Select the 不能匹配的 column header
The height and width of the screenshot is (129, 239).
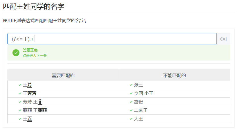(x=174, y=76)
